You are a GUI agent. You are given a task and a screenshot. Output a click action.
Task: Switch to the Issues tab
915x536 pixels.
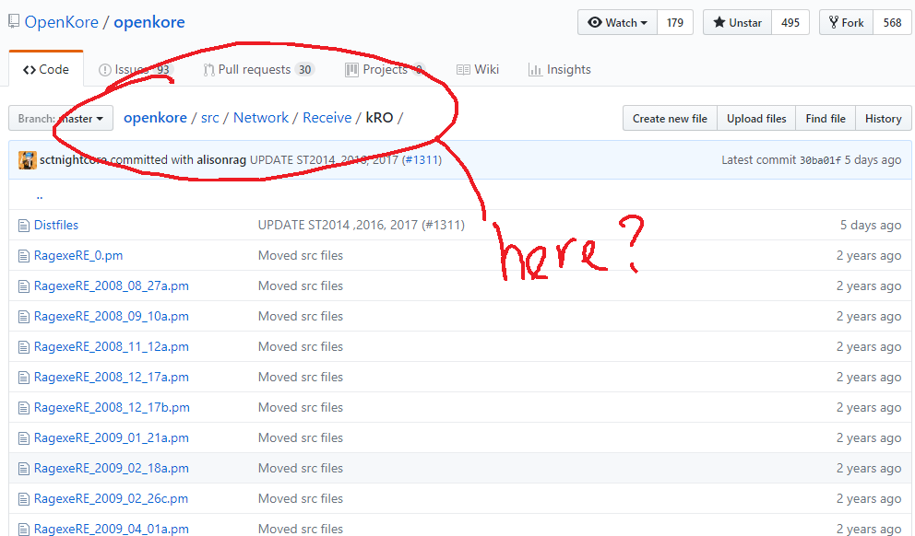(x=136, y=69)
